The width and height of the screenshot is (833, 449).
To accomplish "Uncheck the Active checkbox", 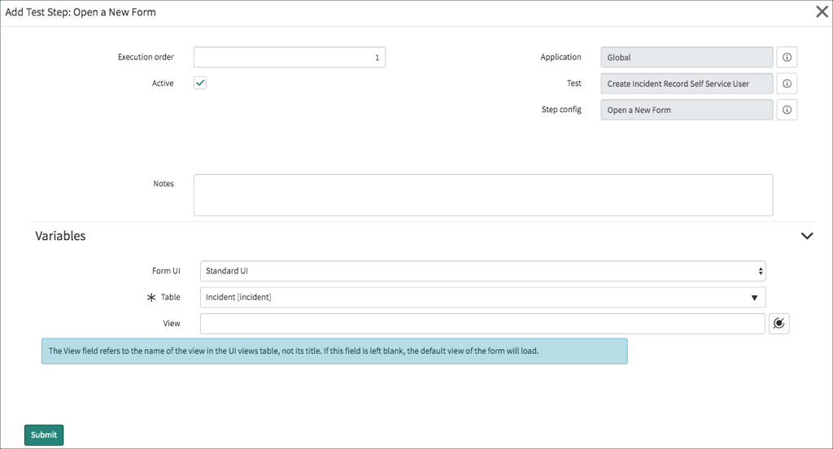I will coord(200,83).
